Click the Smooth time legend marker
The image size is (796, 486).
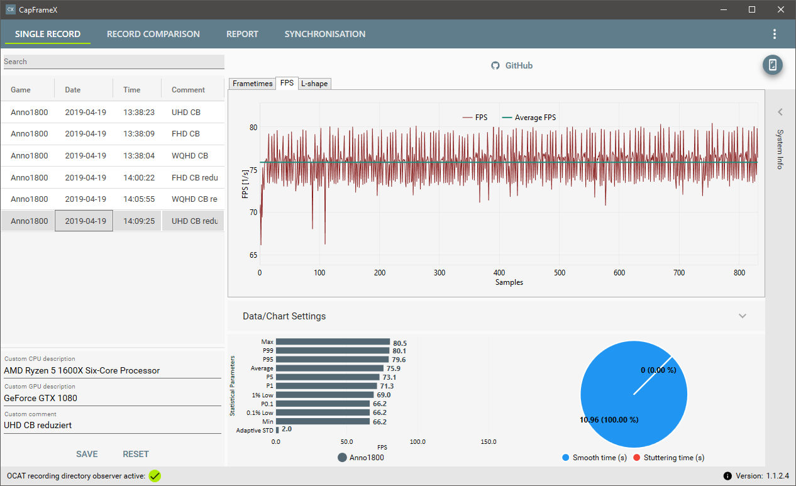pyautogui.click(x=567, y=458)
